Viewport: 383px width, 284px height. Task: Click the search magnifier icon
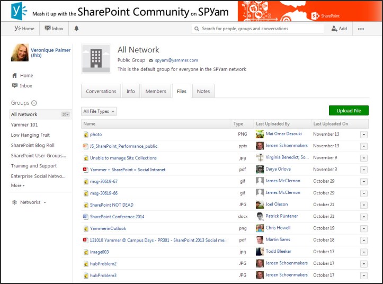[x=197, y=29]
